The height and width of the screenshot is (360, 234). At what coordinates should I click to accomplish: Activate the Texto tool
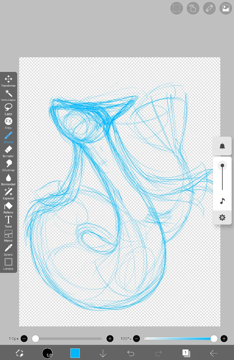[8, 222]
